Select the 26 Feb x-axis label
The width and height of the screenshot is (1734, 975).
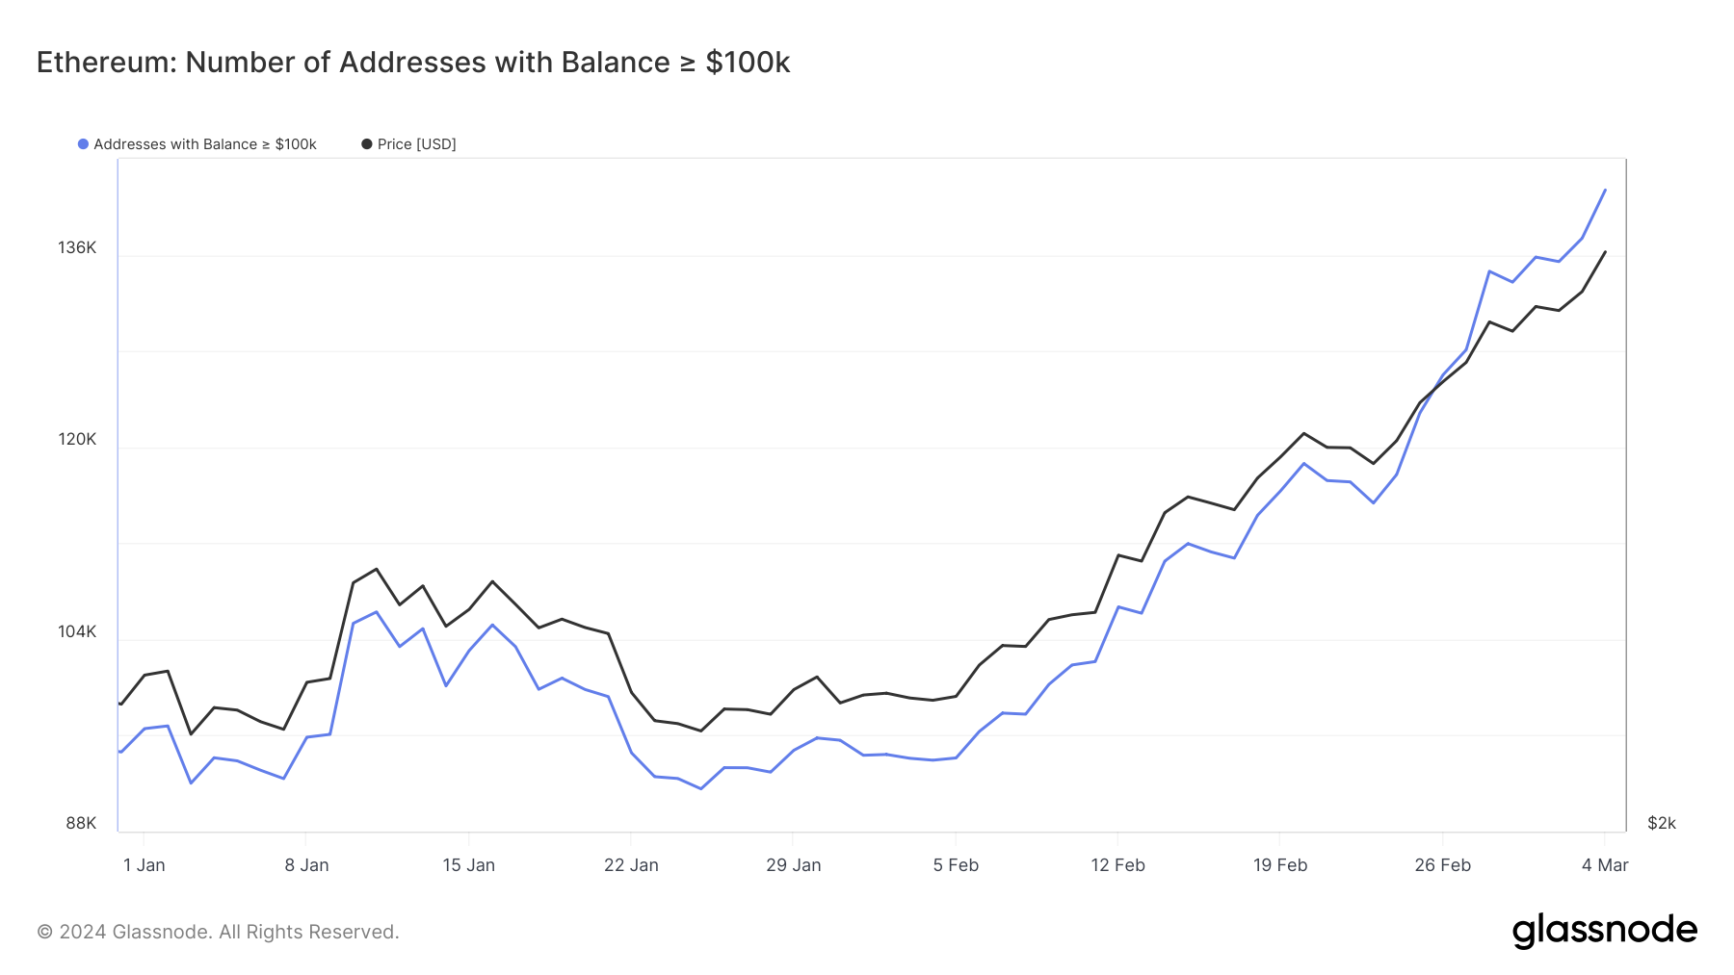(1442, 865)
